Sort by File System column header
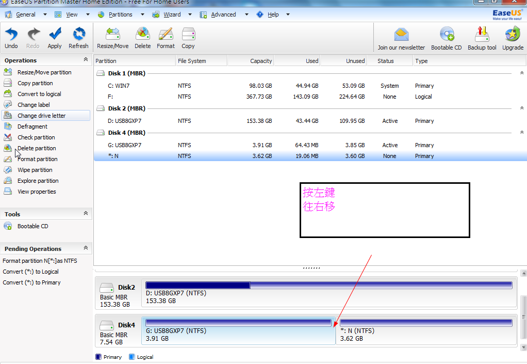The width and height of the screenshot is (527, 364). point(202,61)
